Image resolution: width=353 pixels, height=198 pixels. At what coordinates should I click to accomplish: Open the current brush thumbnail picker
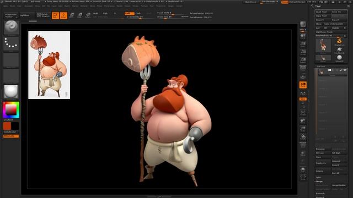11,28
